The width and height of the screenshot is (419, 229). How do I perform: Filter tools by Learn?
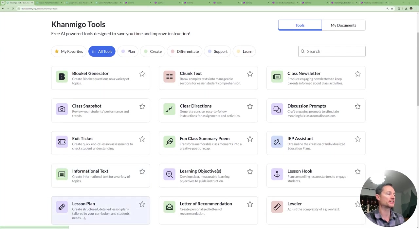click(x=245, y=51)
